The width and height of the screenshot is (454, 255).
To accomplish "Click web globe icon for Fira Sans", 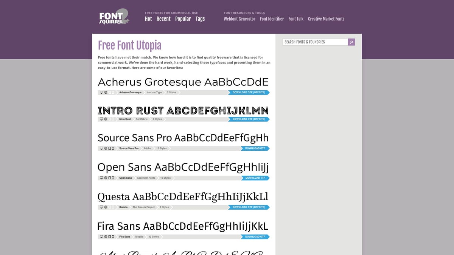I will coord(106,237).
